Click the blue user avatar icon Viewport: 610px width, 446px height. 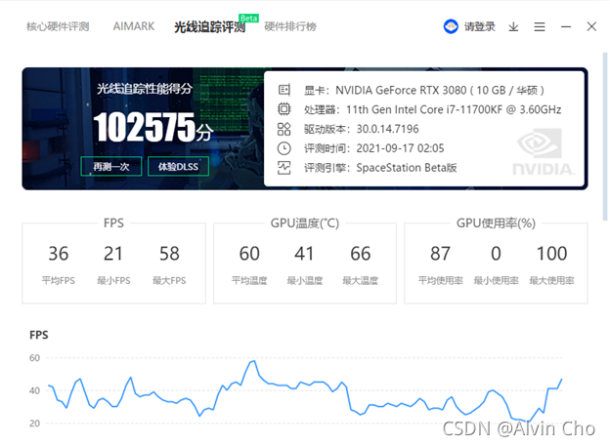pyautogui.click(x=451, y=26)
